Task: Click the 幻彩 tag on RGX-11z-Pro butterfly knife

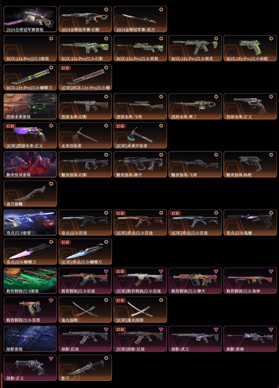Action: (x=65, y=68)
